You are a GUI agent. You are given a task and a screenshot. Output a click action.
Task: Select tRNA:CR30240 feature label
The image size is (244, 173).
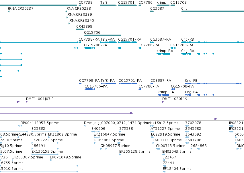[81, 21]
